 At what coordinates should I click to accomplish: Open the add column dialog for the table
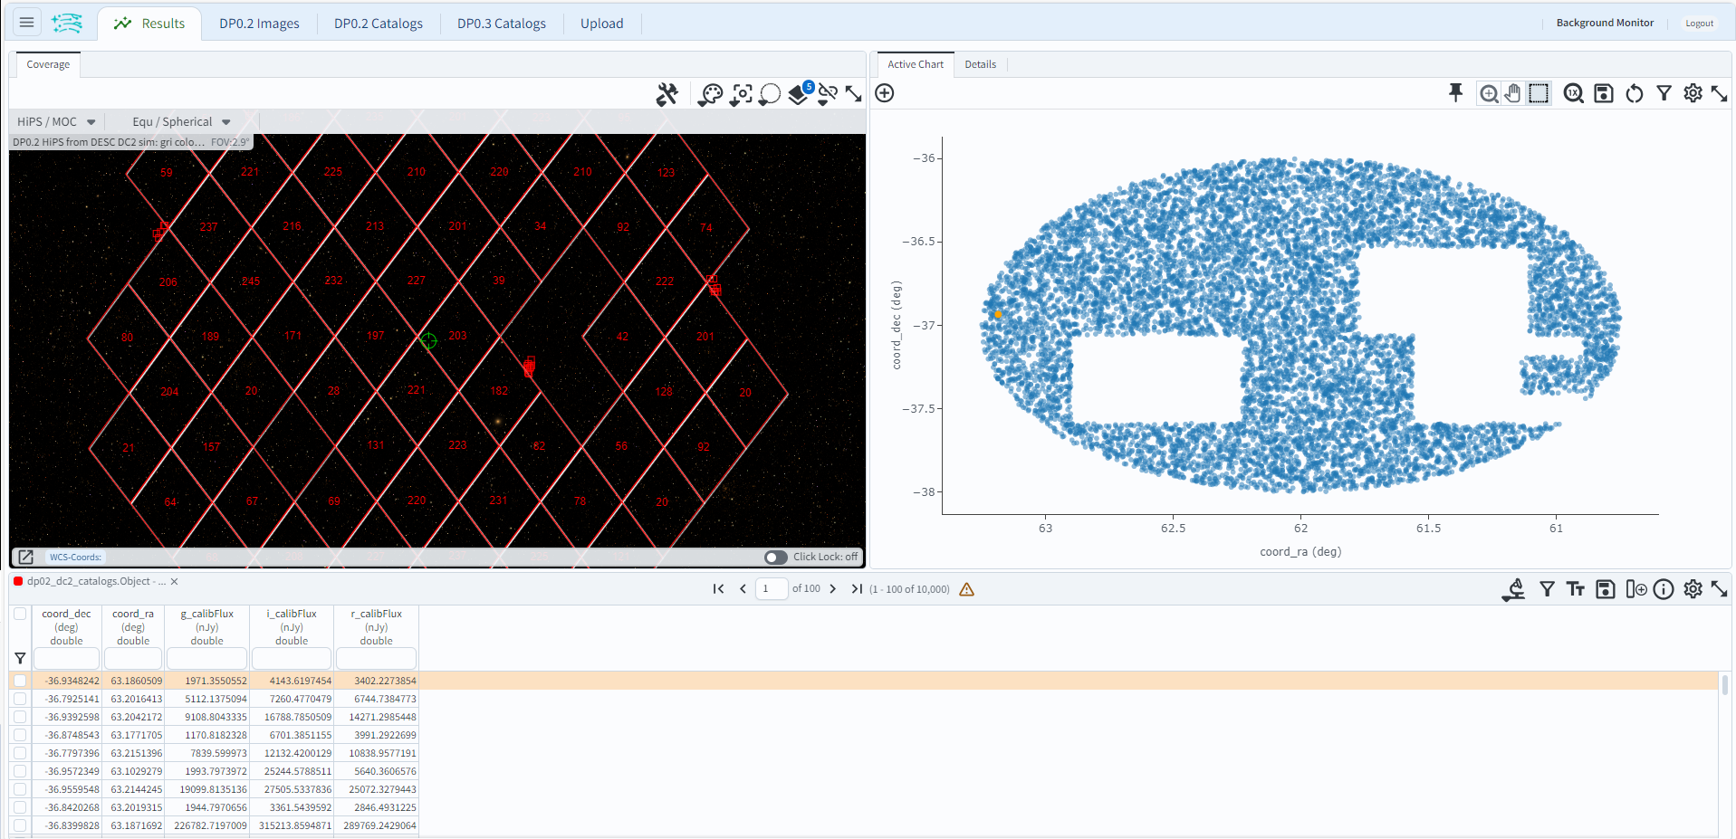point(1637,588)
